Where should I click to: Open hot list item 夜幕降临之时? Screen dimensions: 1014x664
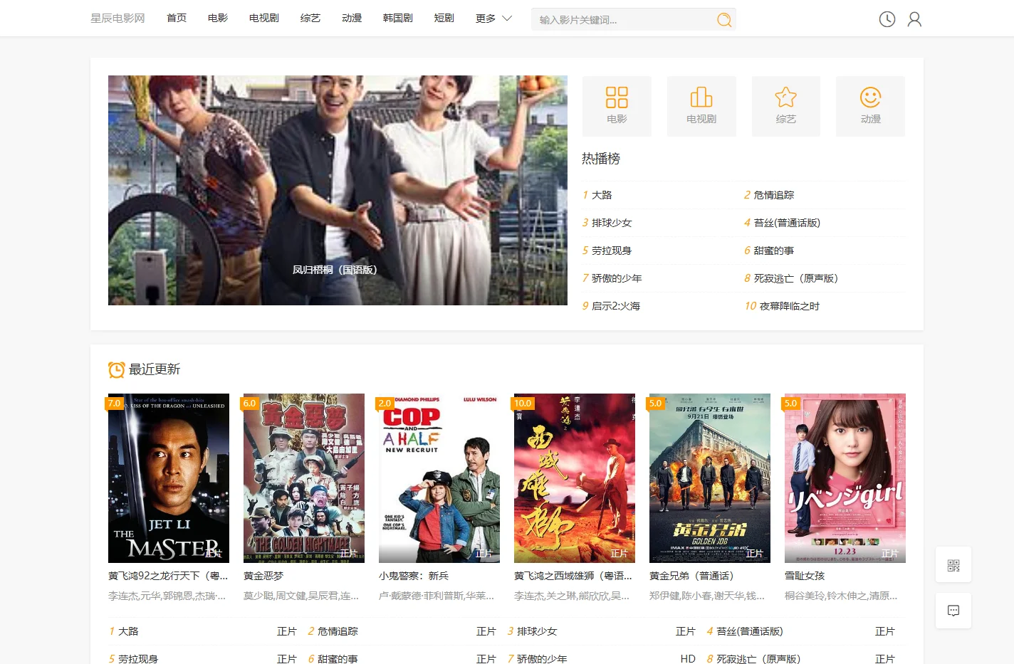point(789,306)
